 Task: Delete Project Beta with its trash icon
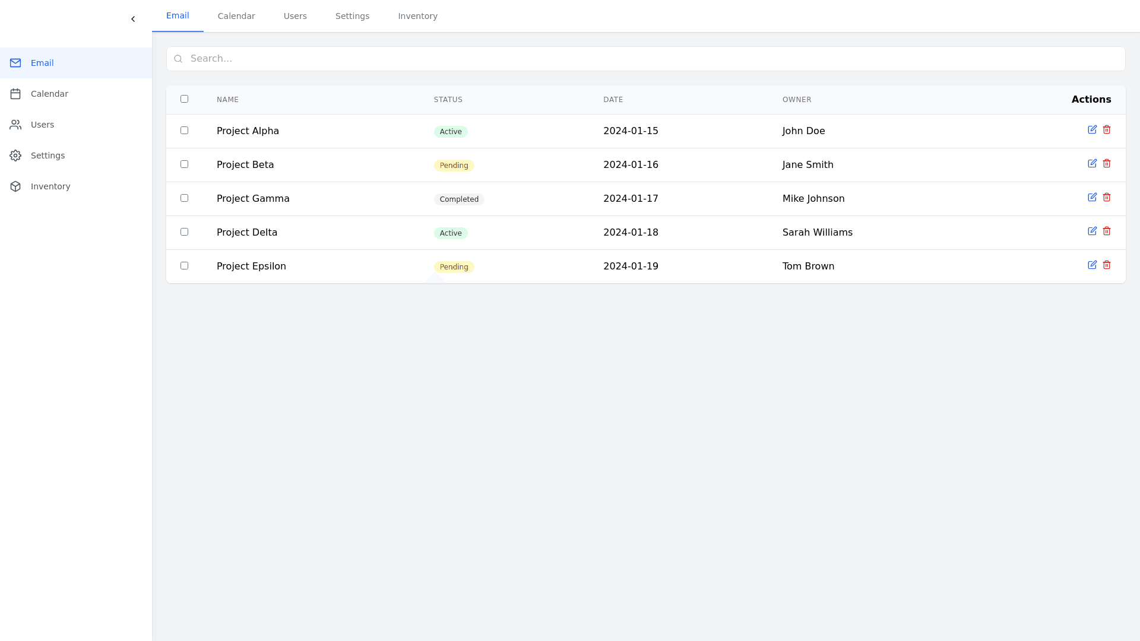click(x=1107, y=163)
